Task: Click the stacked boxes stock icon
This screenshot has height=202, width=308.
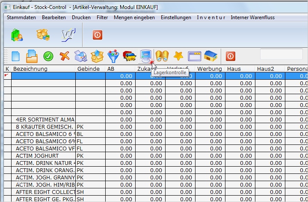Action: point(43,35)
